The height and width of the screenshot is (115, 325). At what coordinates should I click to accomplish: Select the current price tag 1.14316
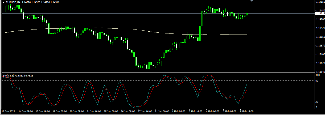click(x=320, y=13)
